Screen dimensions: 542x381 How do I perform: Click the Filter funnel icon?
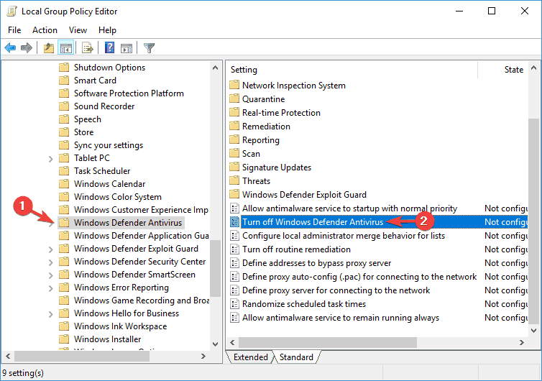149,47
